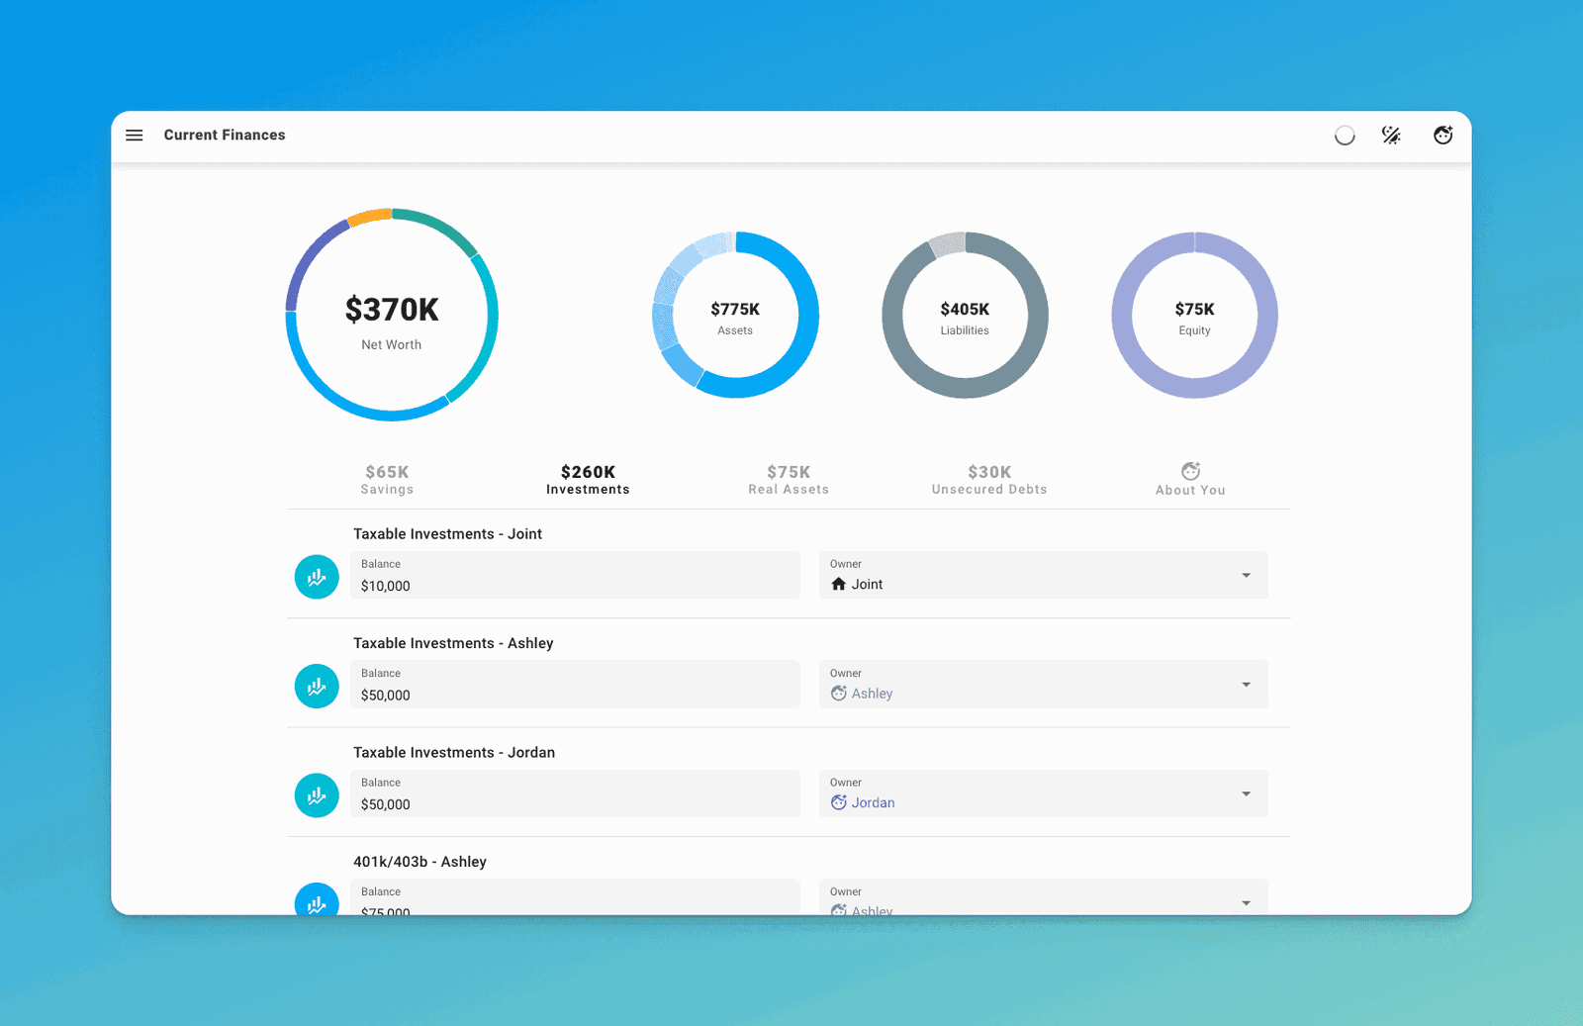
Task: Open the hamburger navigation menu
Action: (x=135, y=136)
